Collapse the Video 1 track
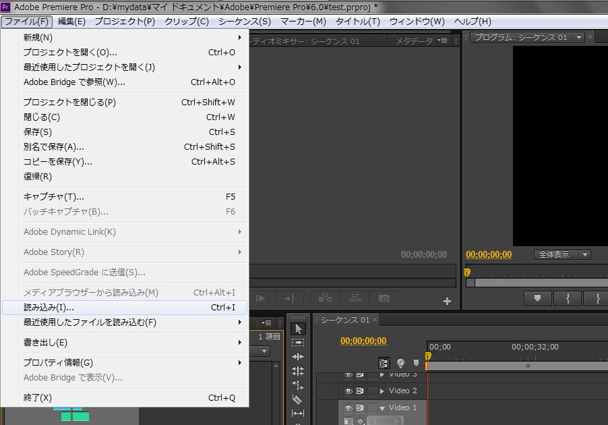The width and height of the screenshot is (608, 425). [382, 408]
